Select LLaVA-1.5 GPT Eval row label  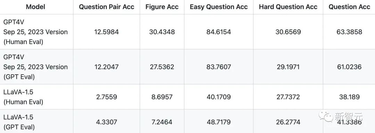click(19, 122)
